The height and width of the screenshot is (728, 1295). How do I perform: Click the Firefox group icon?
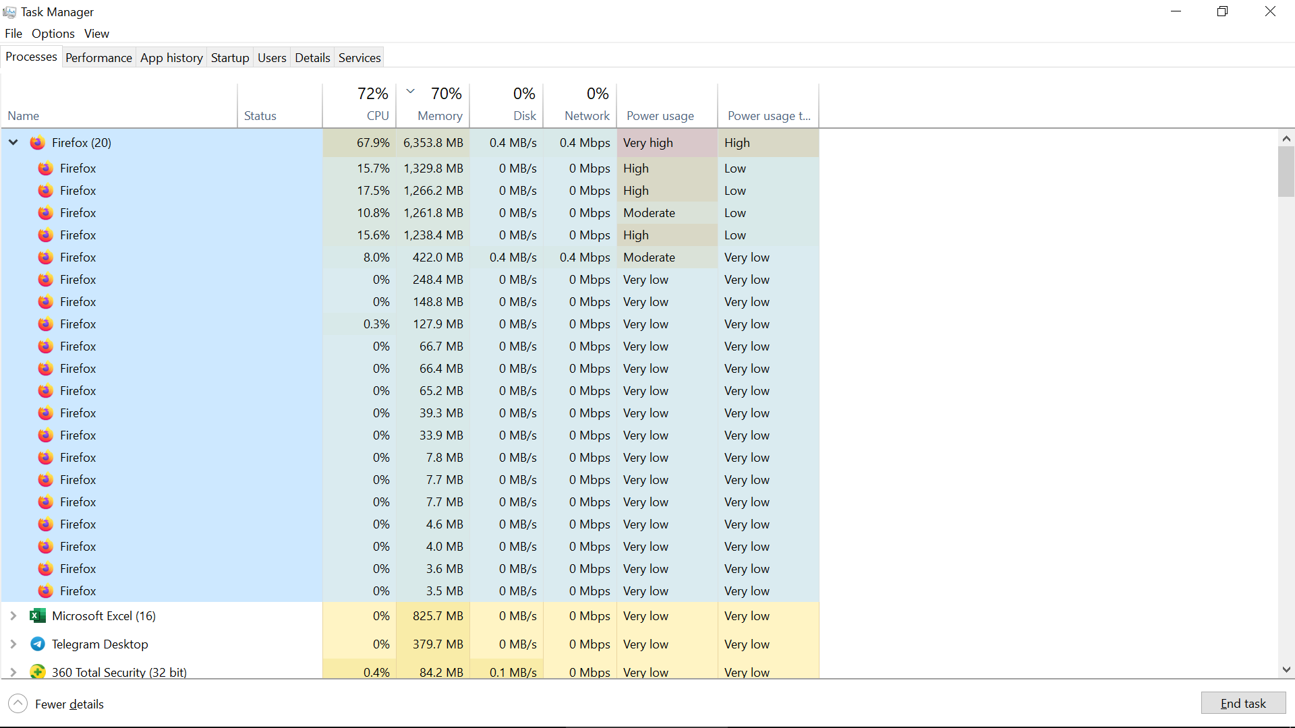point(38,143)
